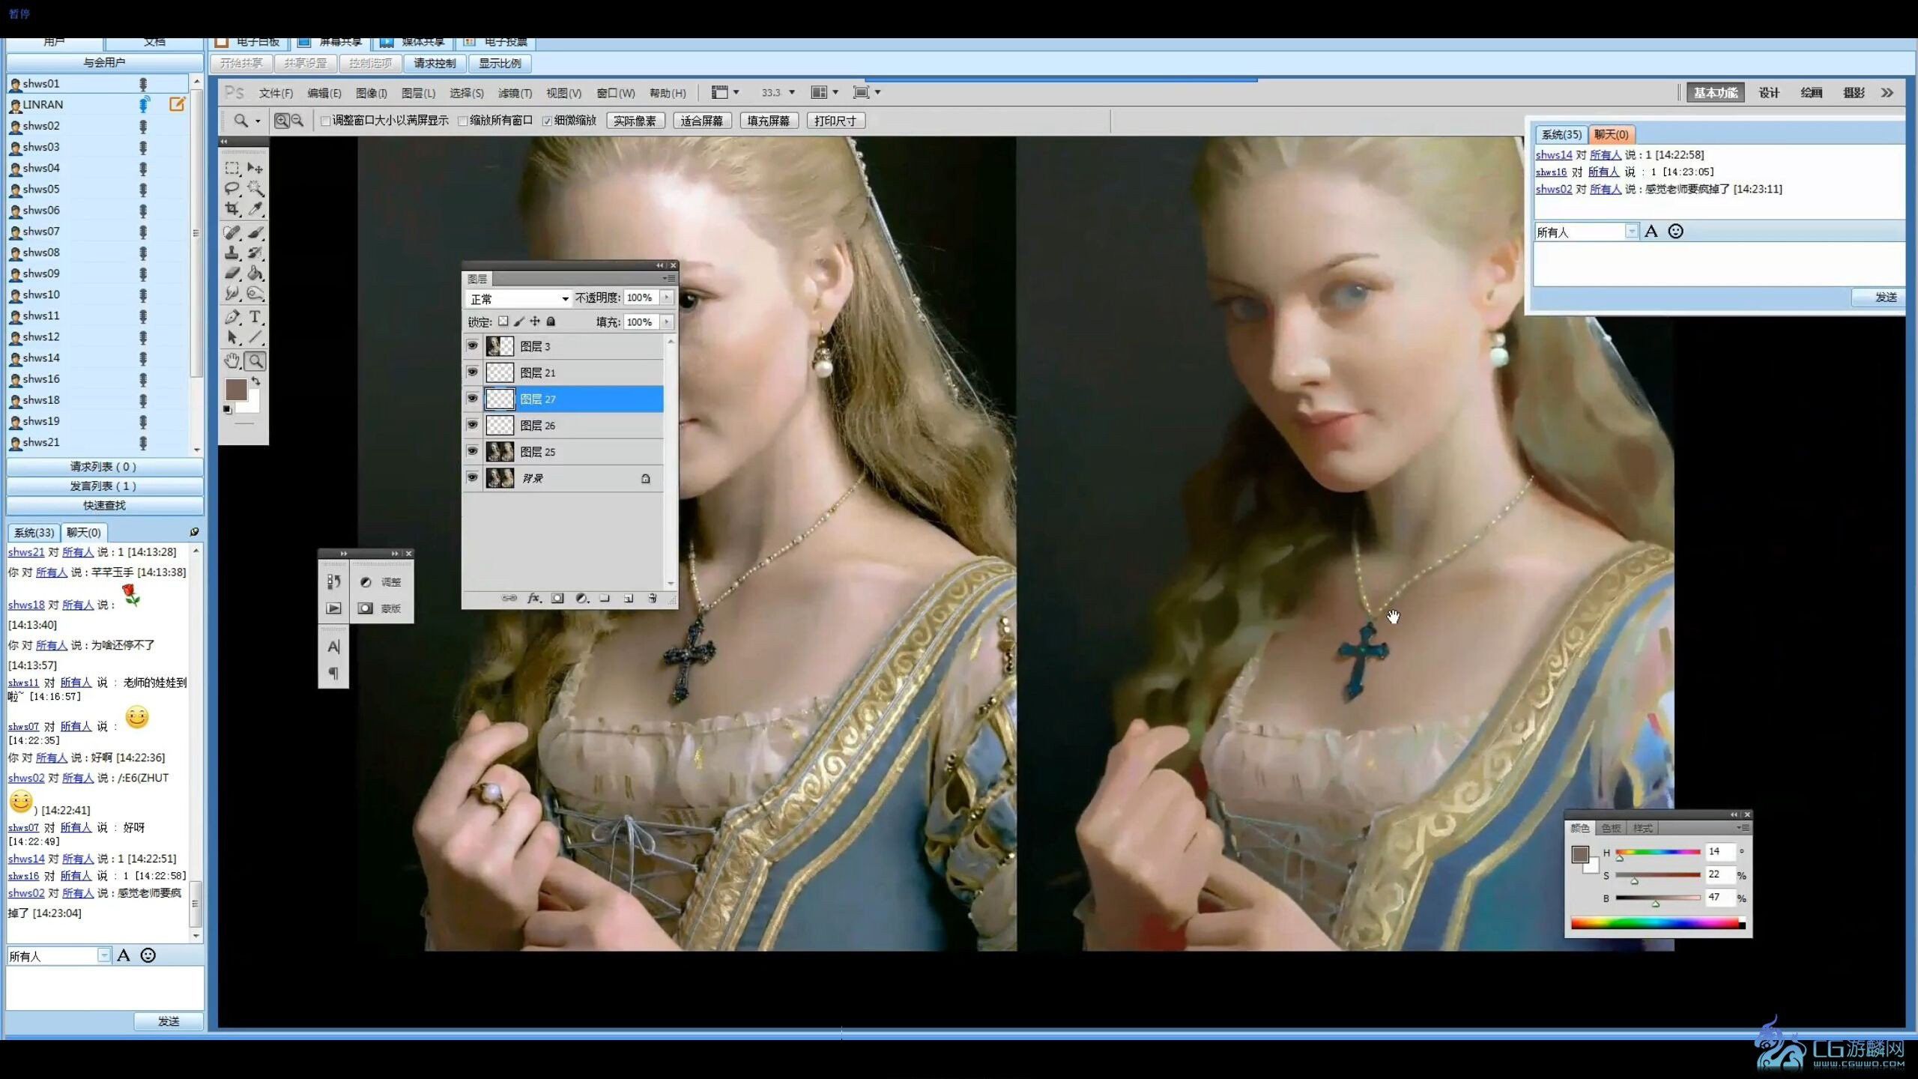The height and width of the screenshot is (1079, 1918).
Task: Hide 背景 layer visibility eye
Action: [472, 477]
